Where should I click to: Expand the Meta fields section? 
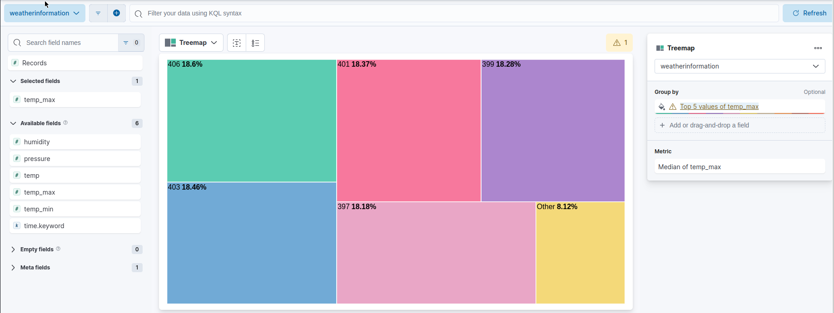(34, 267)
